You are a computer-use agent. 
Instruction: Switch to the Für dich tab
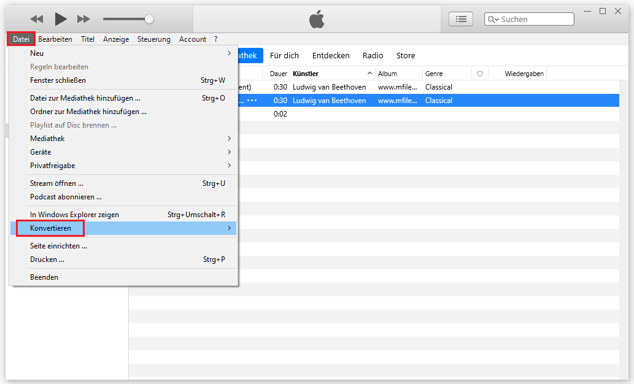point(284,55)
